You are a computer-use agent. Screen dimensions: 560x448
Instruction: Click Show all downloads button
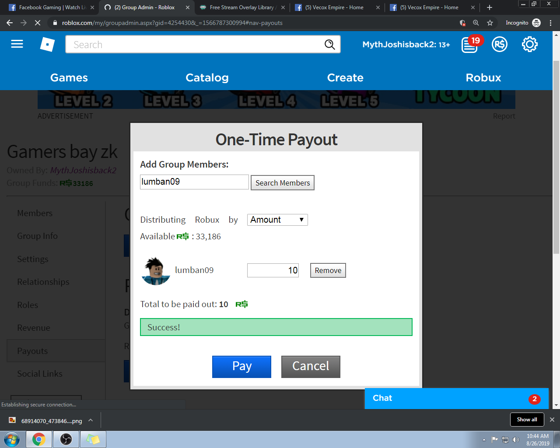(x=527, y=420)
